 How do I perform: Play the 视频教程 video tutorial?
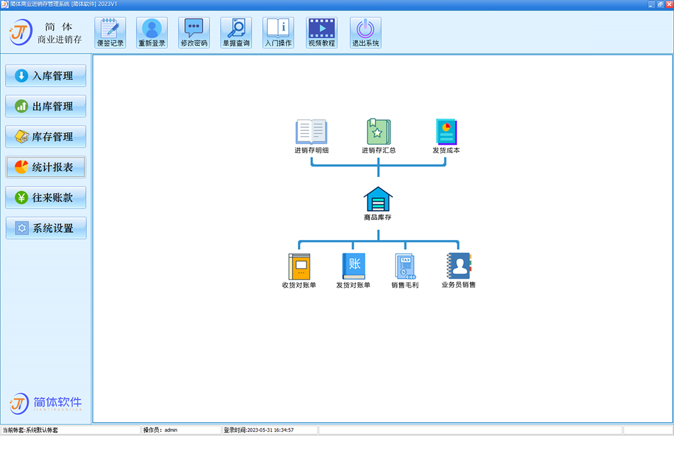point(321,32)
